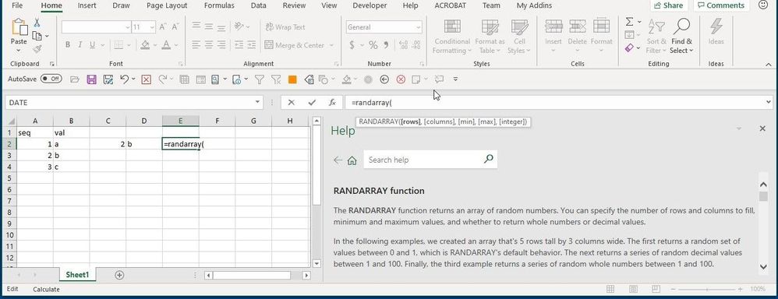Open the font name dropdown arrow

128,27
